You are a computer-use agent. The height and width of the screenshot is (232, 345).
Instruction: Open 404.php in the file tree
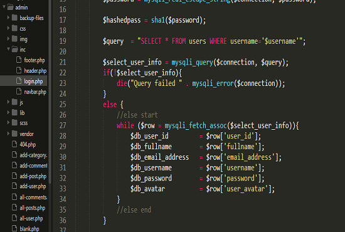(28, 144)
